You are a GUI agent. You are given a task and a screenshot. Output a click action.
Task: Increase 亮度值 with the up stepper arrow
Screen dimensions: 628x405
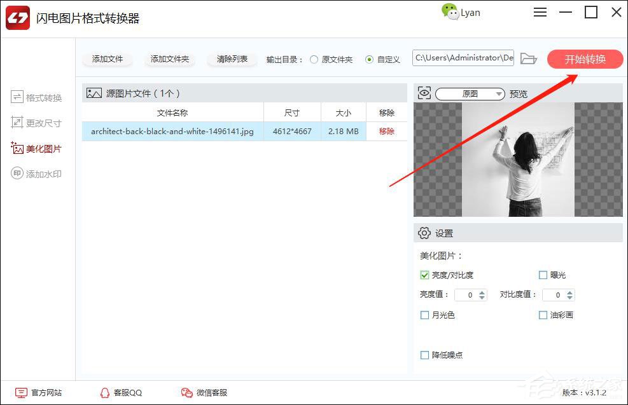tap(480, 292)
